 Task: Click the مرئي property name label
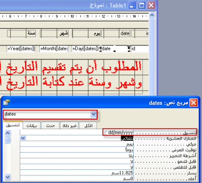191,144
